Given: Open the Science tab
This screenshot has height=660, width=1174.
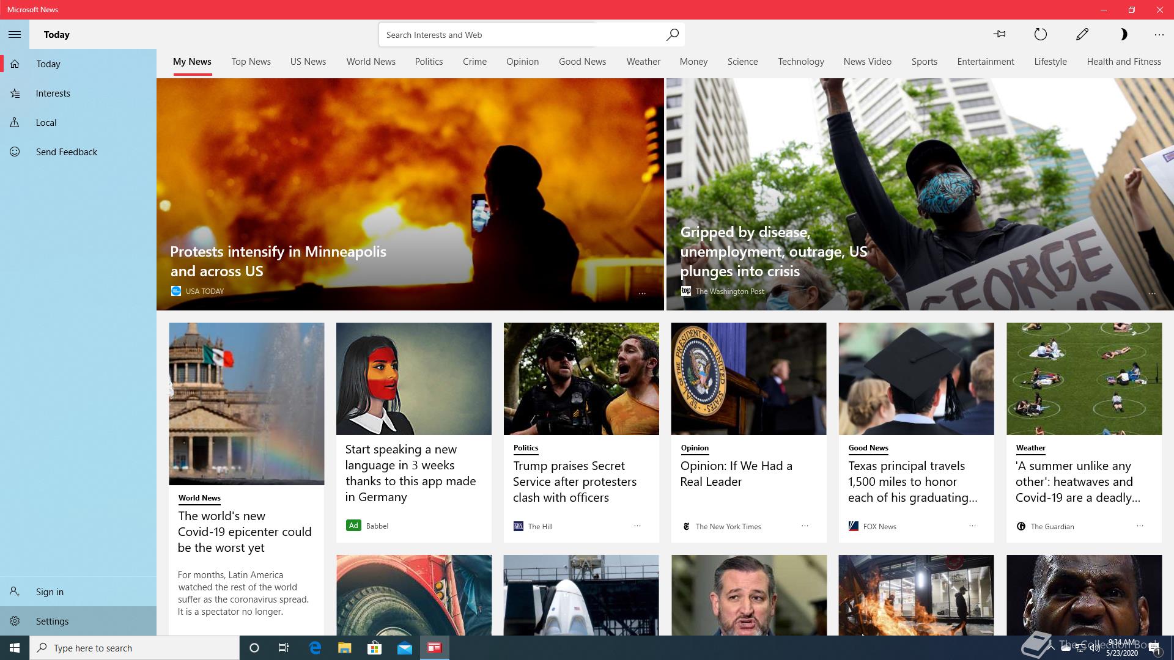Looking at the screenshot, I should (742, 62).
